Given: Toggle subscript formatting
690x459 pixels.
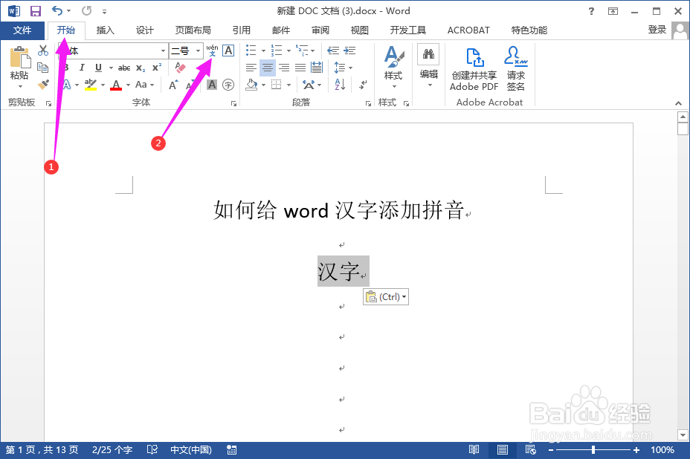Looking at the screenshot, I should click(x=141, y=68).
